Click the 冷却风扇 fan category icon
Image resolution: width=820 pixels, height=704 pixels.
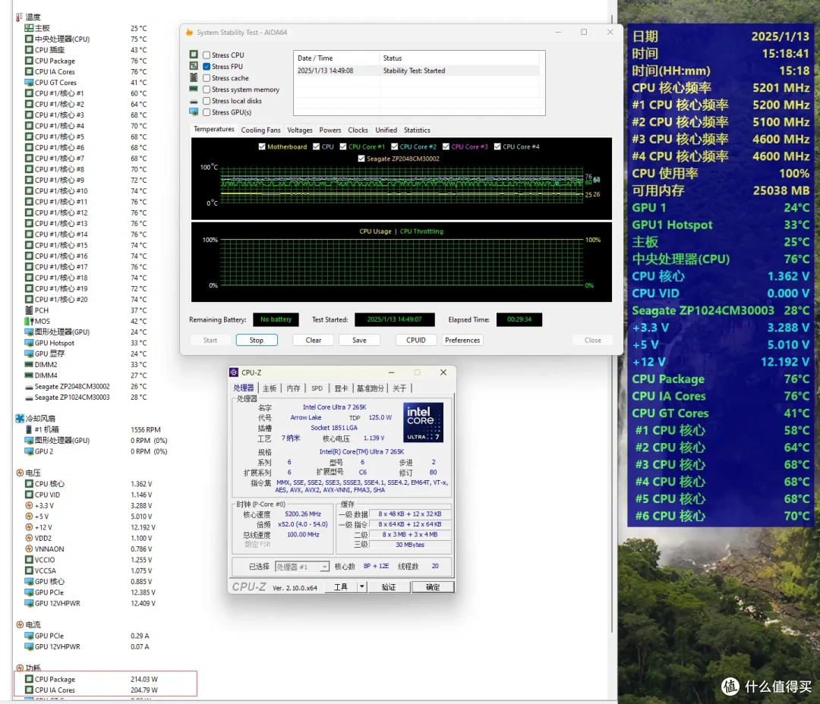pyautogui.click(x=20, y=418)
